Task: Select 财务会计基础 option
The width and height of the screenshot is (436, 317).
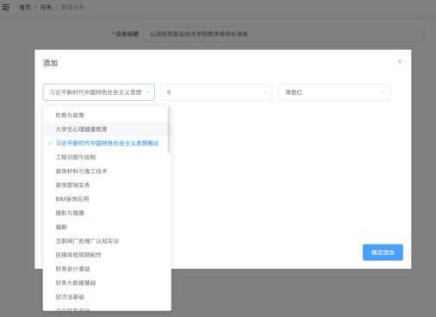Action: 106,269
